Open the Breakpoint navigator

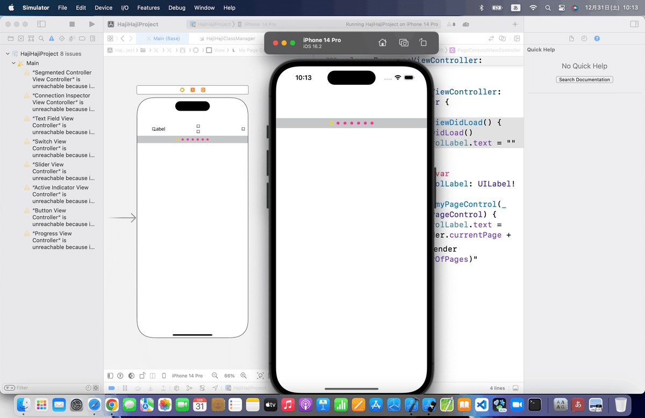(82, 39)
